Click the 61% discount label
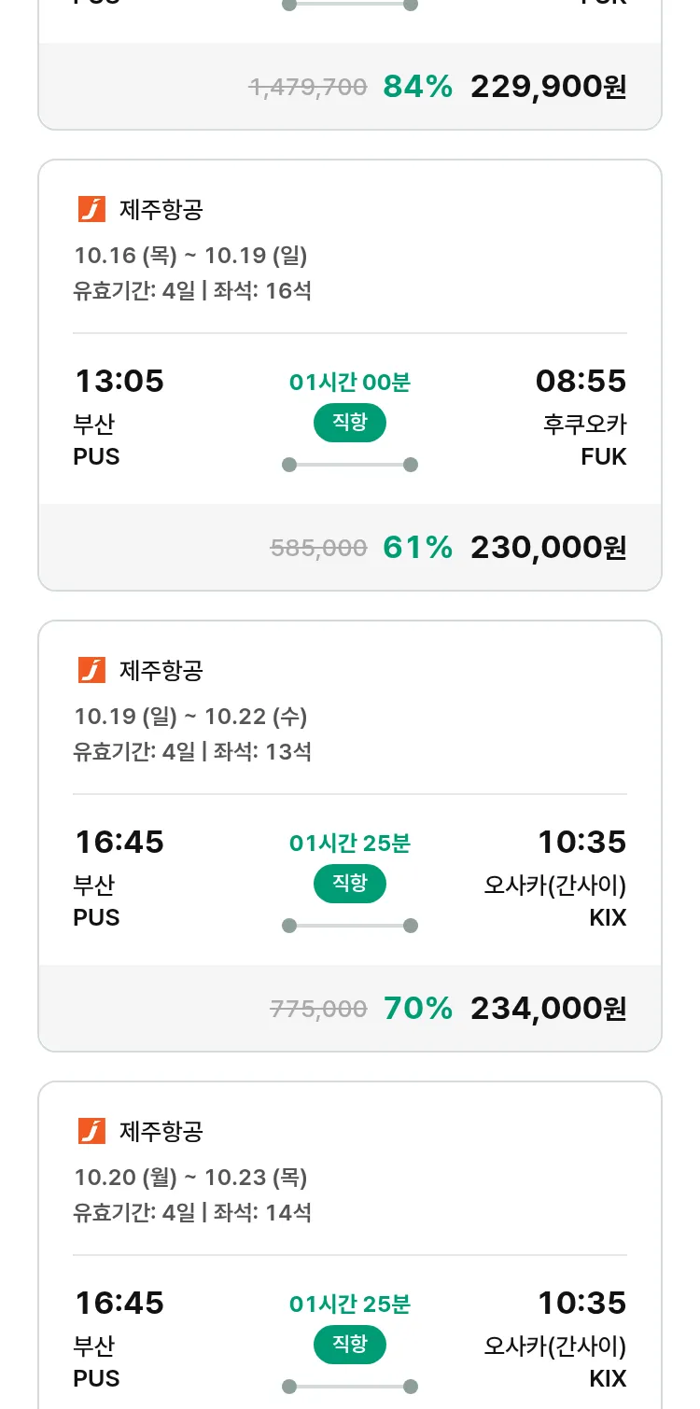700x1409 pixels. pyautogui.click(x=417, y=548)
